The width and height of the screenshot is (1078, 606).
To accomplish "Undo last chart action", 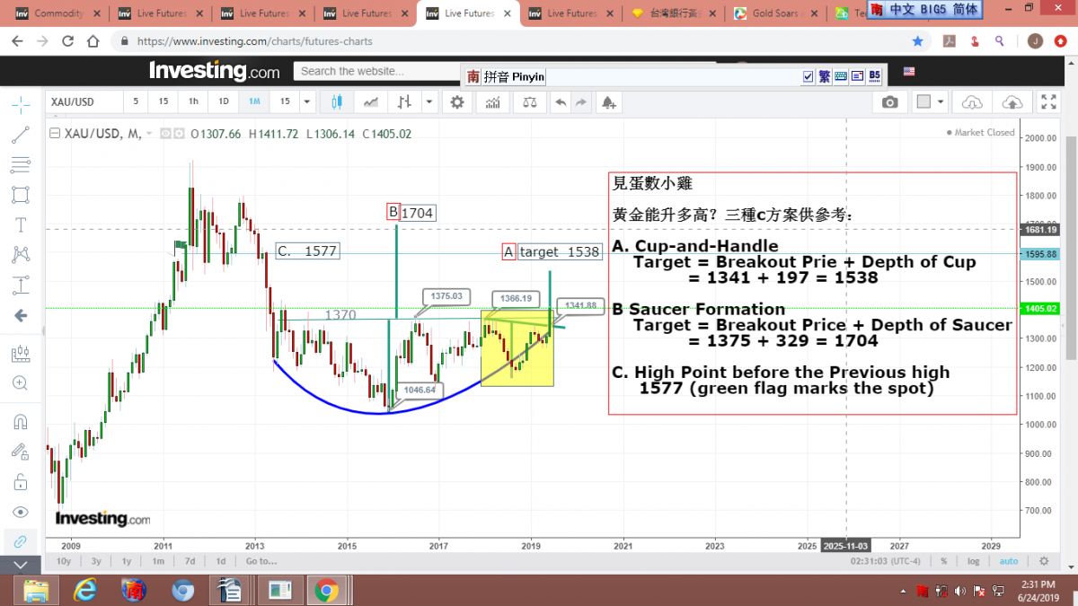I will 561,102.
